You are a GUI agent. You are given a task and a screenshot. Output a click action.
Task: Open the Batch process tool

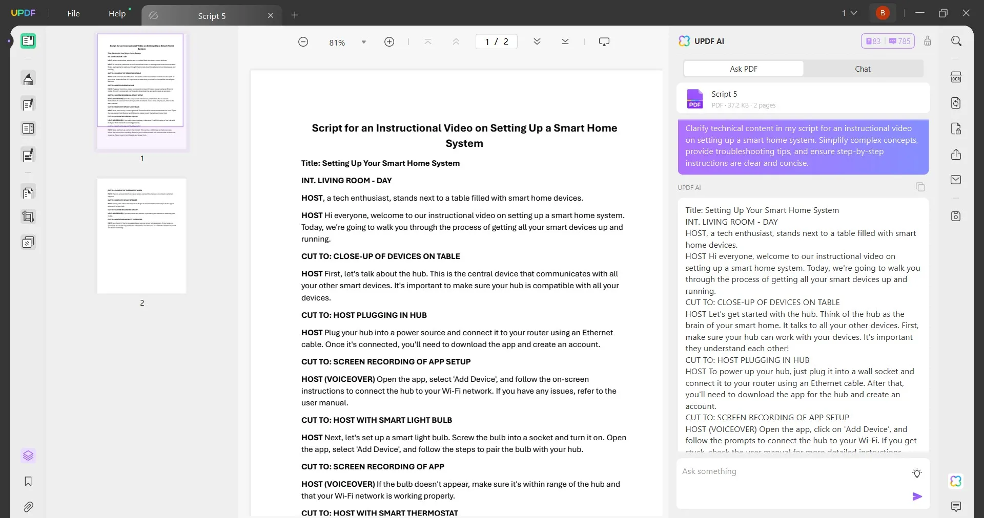point(28,242)
